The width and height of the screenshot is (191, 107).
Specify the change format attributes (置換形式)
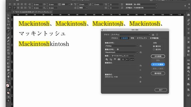[141, 77]
